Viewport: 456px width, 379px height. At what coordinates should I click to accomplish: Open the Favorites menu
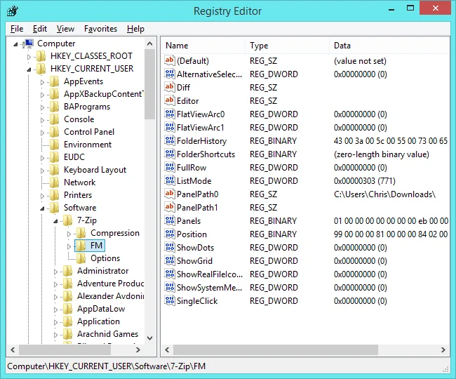[x=100, y=29]
